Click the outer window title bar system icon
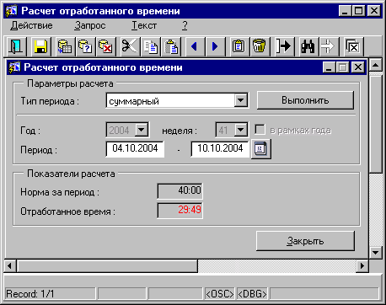 click(x=12, y=12)
